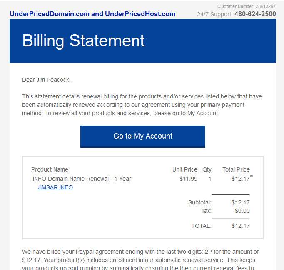Click the Dear Jim Peacock greeting
This screenshot has width=284, height=270.
pyautogui.click(x=46, y=80)
